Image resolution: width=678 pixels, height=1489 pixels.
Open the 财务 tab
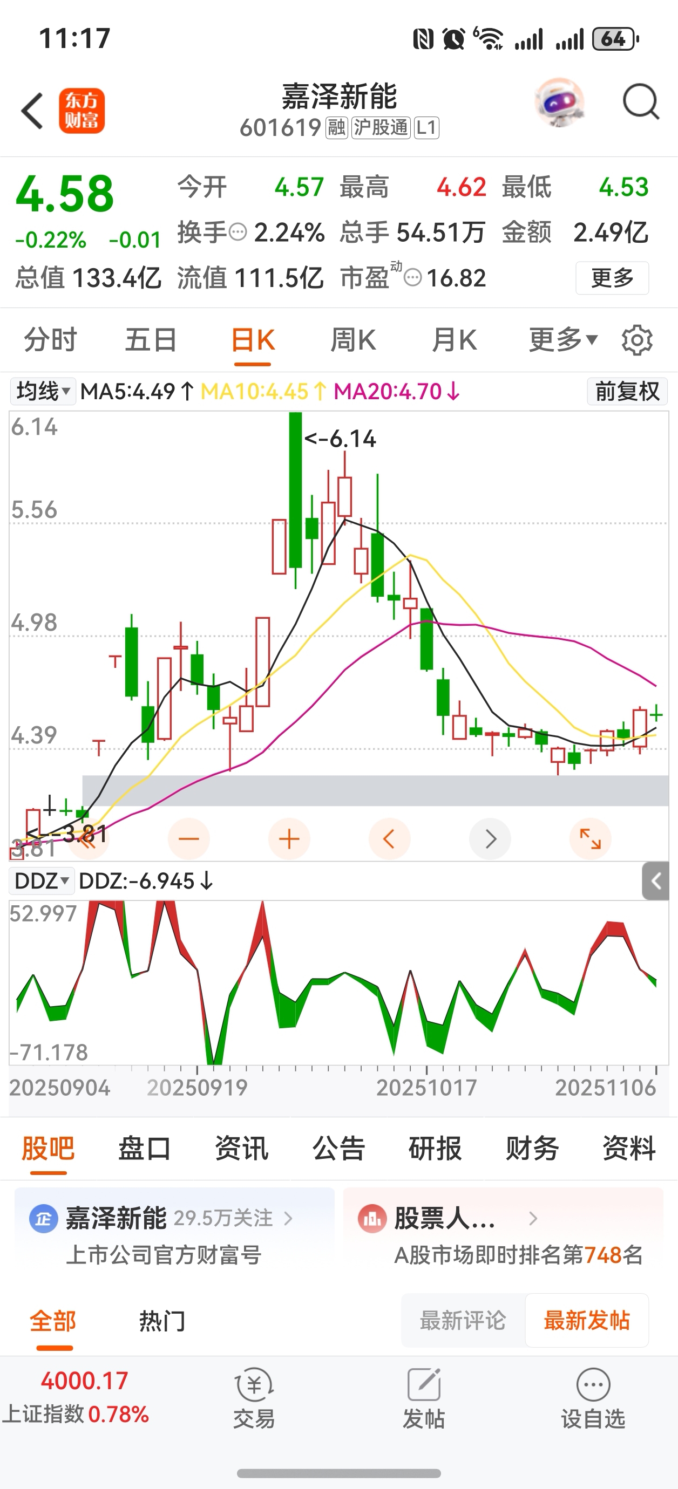point(532,1148)
